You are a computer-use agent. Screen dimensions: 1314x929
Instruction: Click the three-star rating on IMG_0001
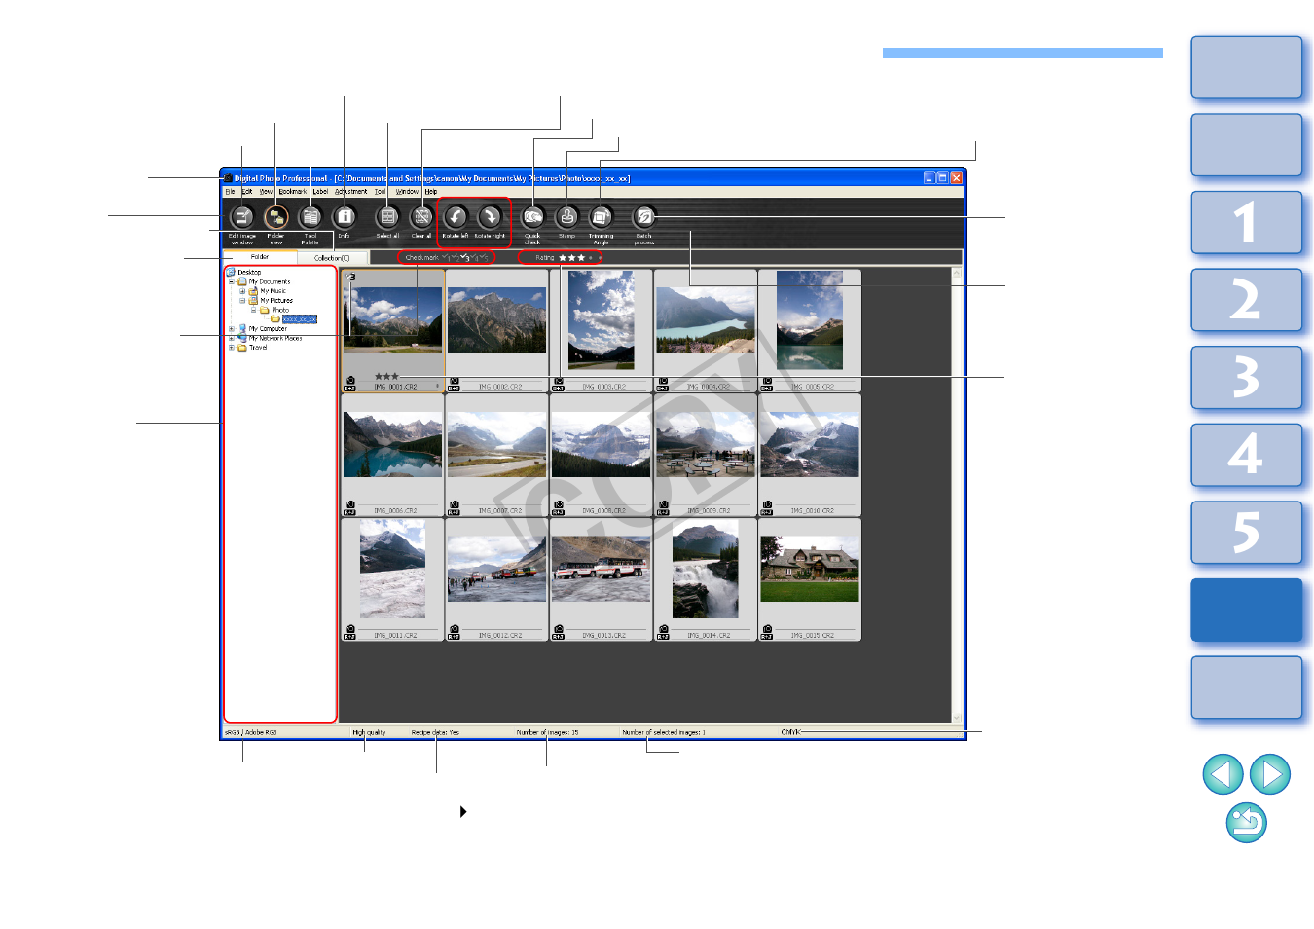pyautogui.click(x=386, y=376)
